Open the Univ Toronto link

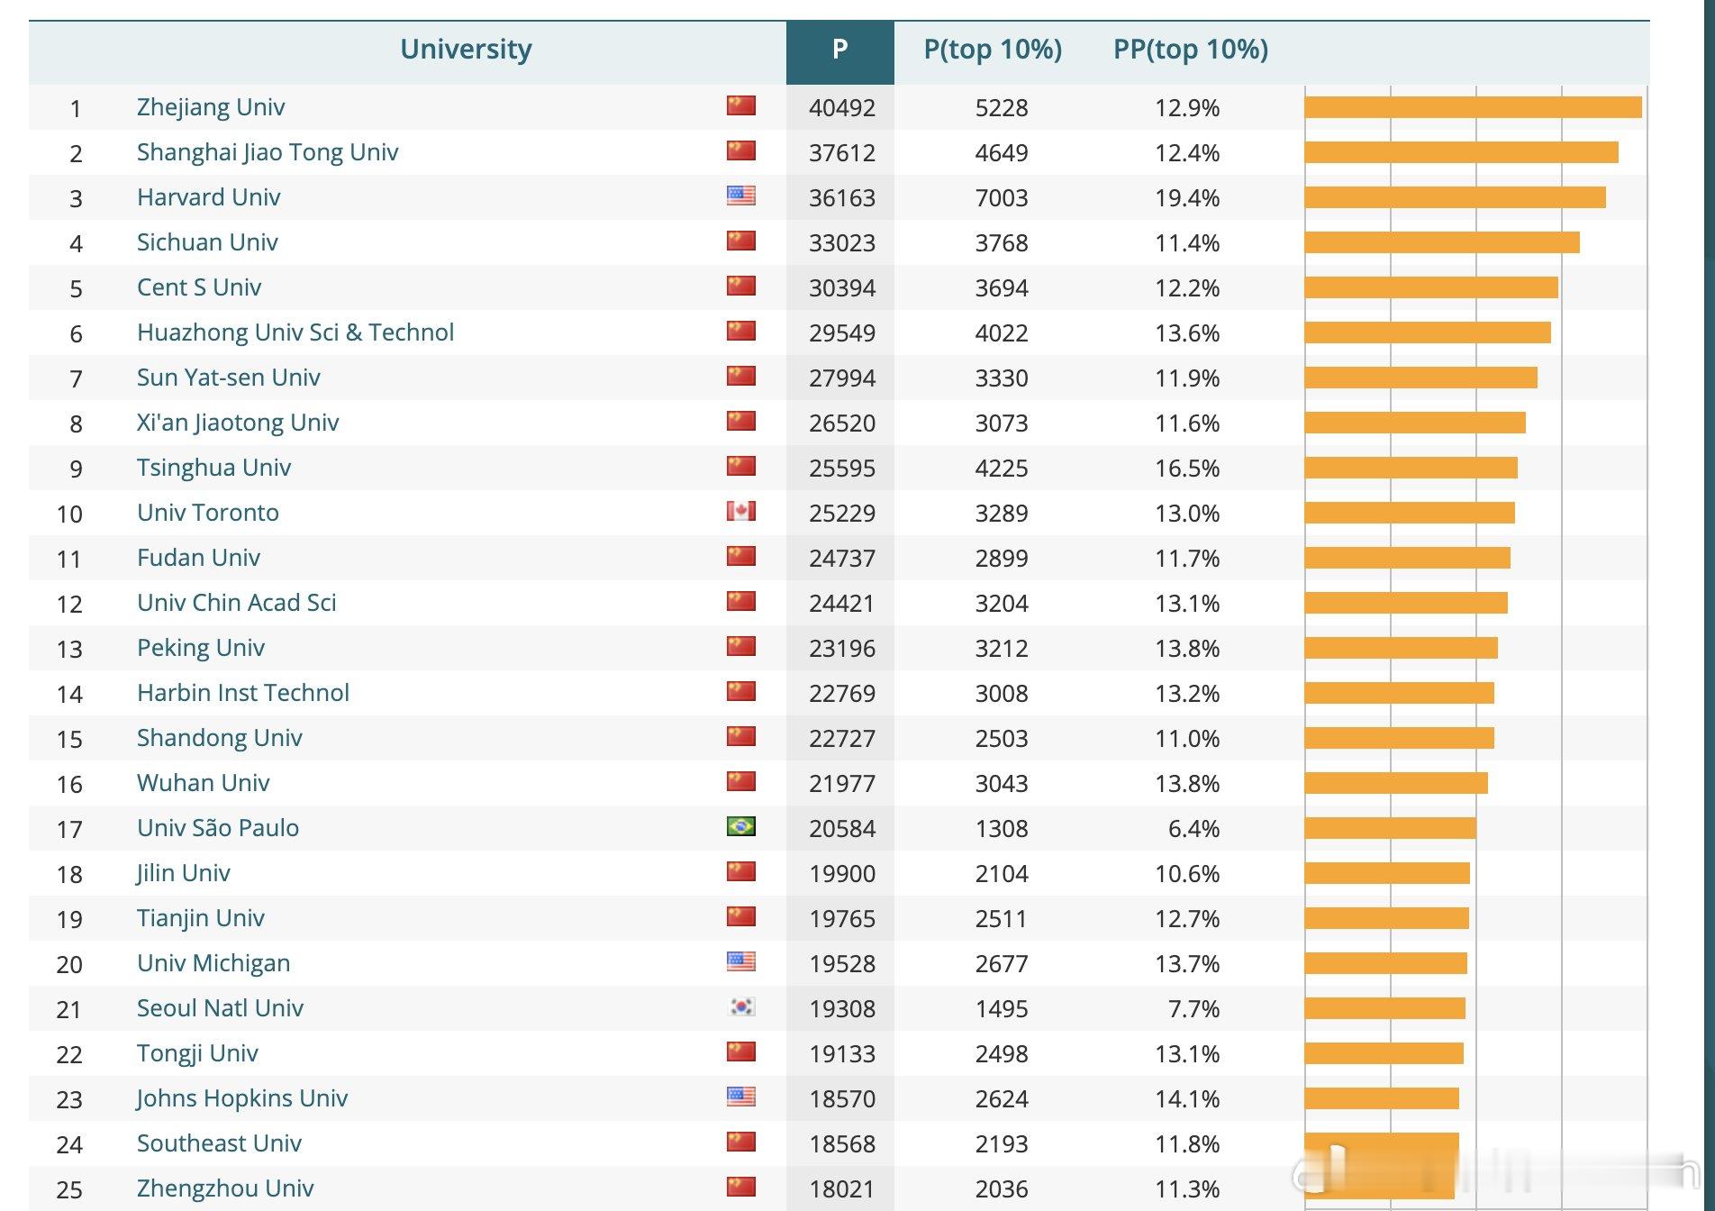pos(208,513)
